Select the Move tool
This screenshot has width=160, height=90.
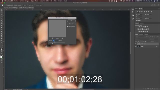click(x=1, y=10)
